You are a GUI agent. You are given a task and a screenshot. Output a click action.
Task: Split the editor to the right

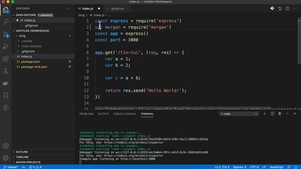tap(287, 8)
